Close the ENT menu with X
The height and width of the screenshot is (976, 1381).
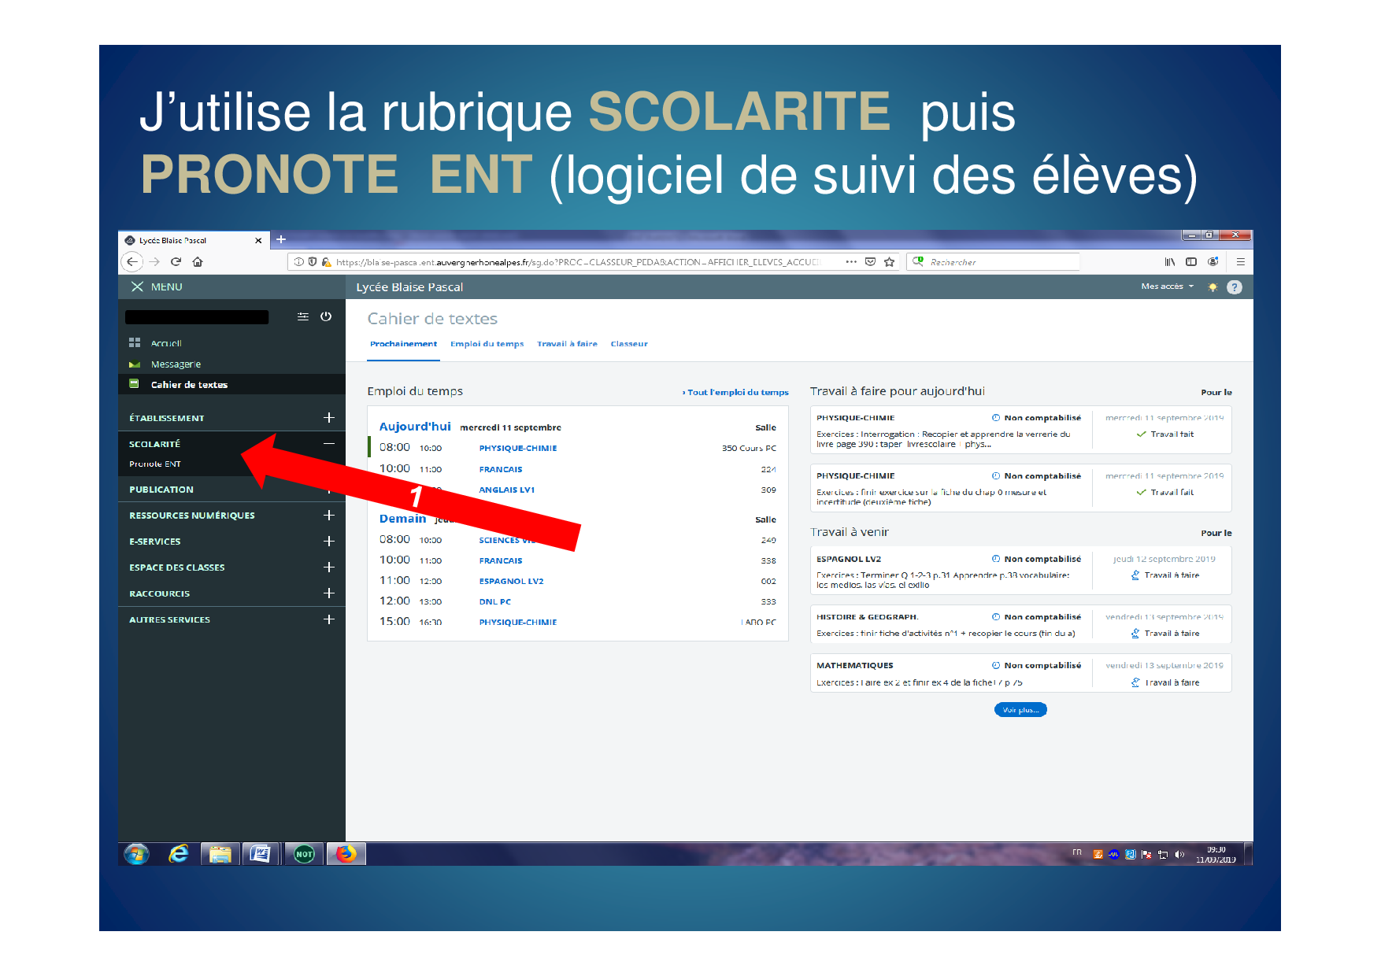(137, 287)
